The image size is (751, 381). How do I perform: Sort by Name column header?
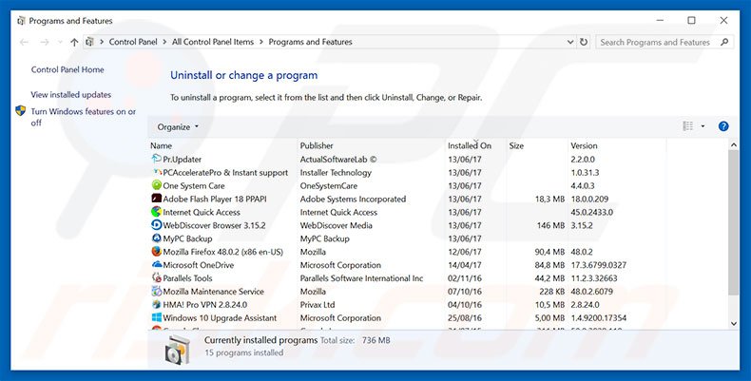point(161,145)
